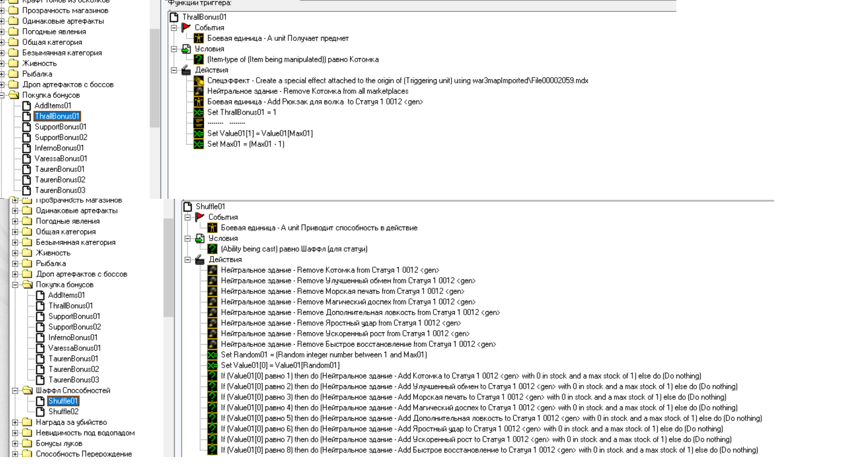Click the lower trigger list scrollbar thumb
The image size is (846, 476).
click(168, 268)
